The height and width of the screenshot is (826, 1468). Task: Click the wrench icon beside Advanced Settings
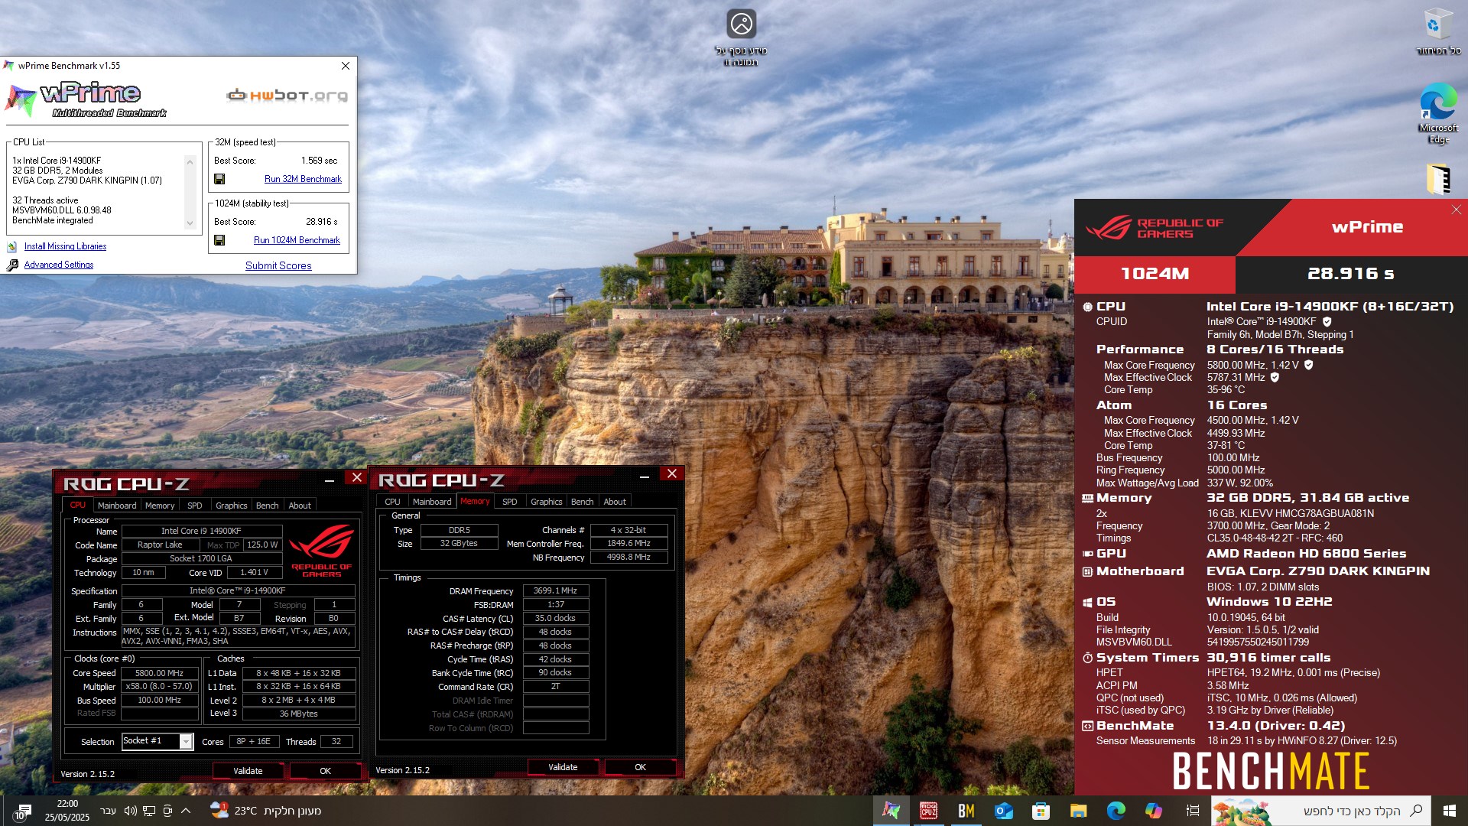pos(12,265)
